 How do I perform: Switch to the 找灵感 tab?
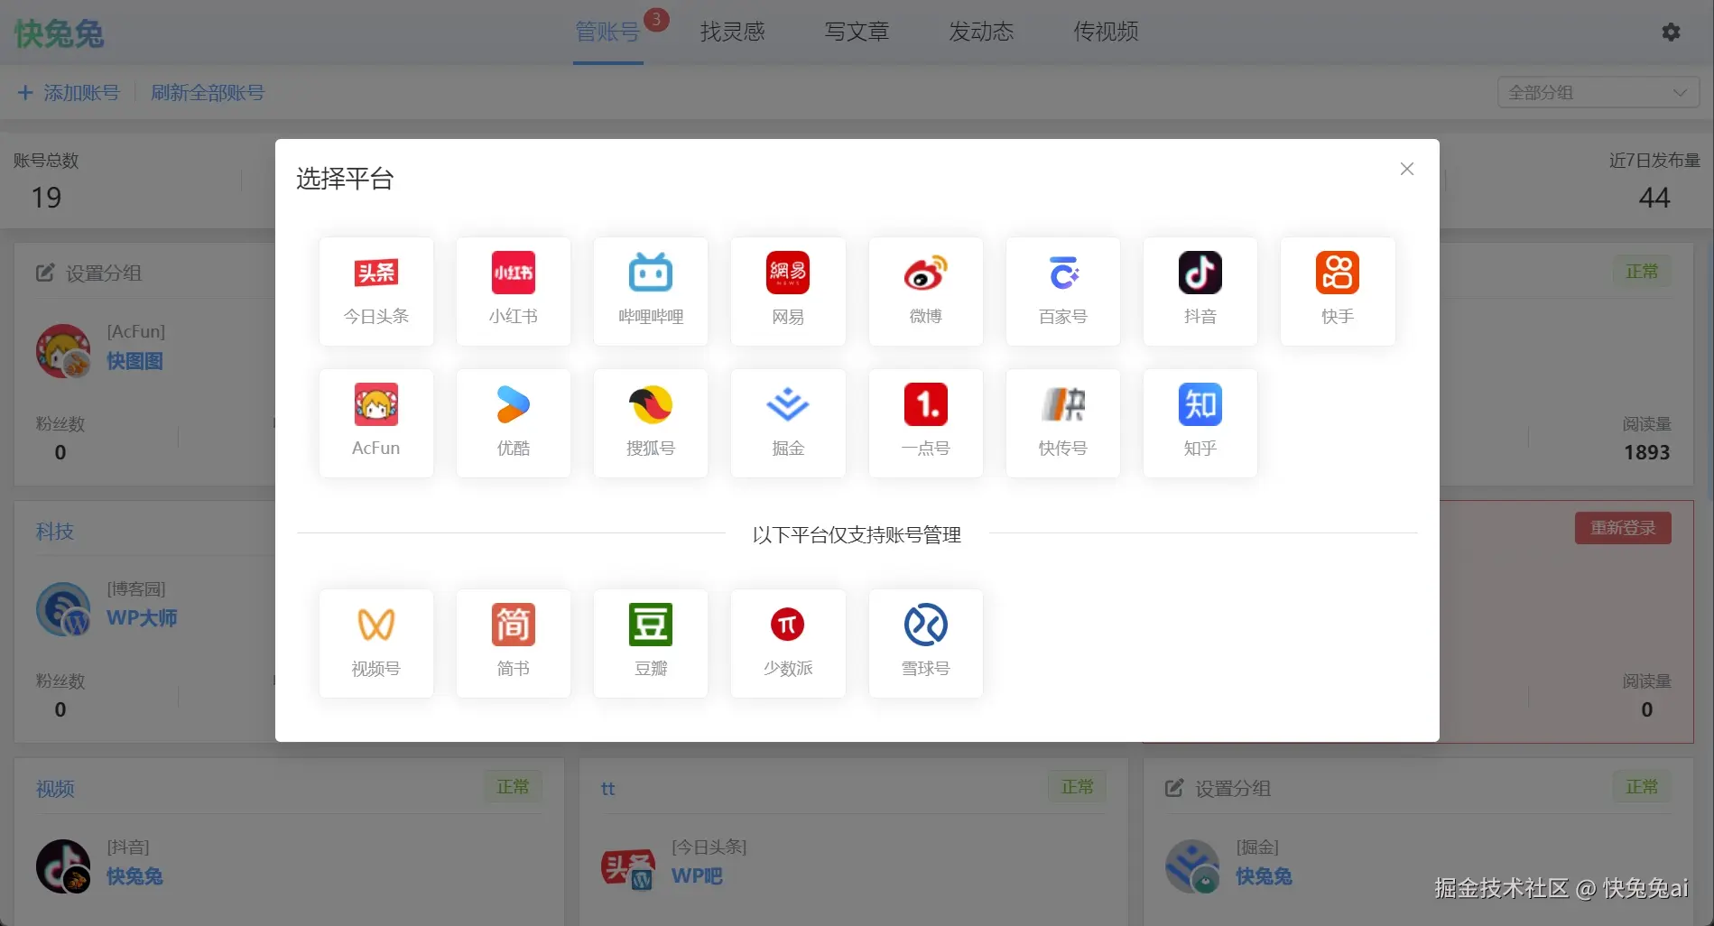click(732, 32)
